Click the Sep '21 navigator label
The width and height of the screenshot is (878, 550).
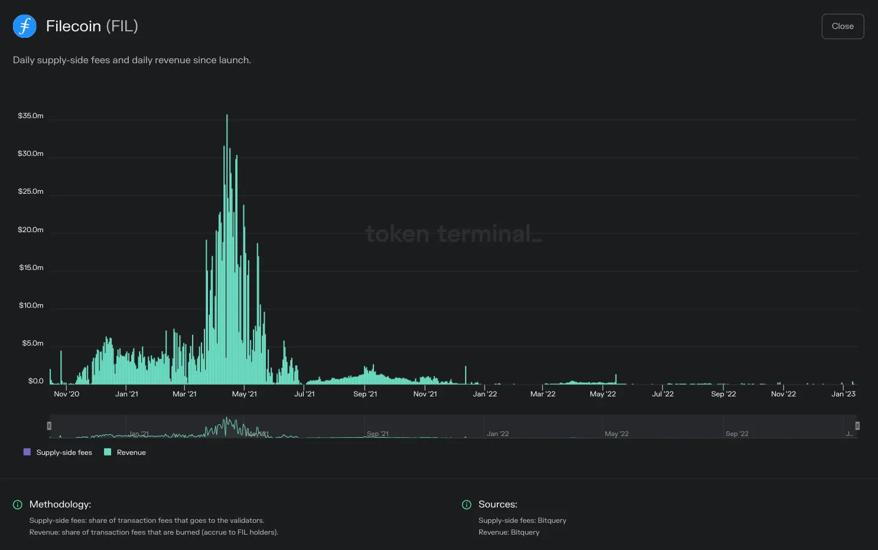378,434
